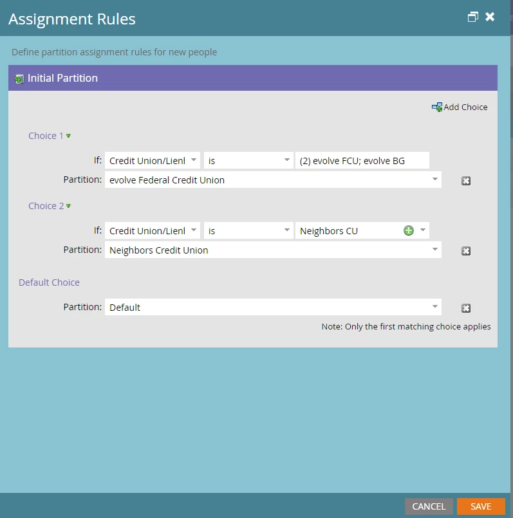The width and height of the screenshot is (513, 518).
Task: Open the Neighbors CU value dropdown arrow
Action: [423, 230]
